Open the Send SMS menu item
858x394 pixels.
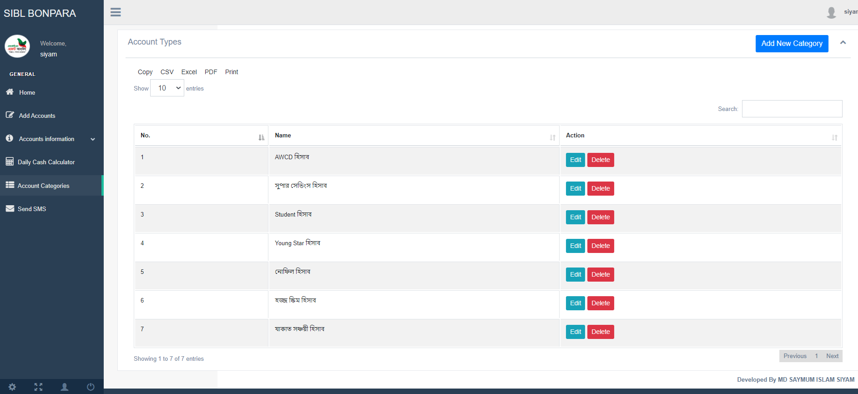tap(52, 209)
